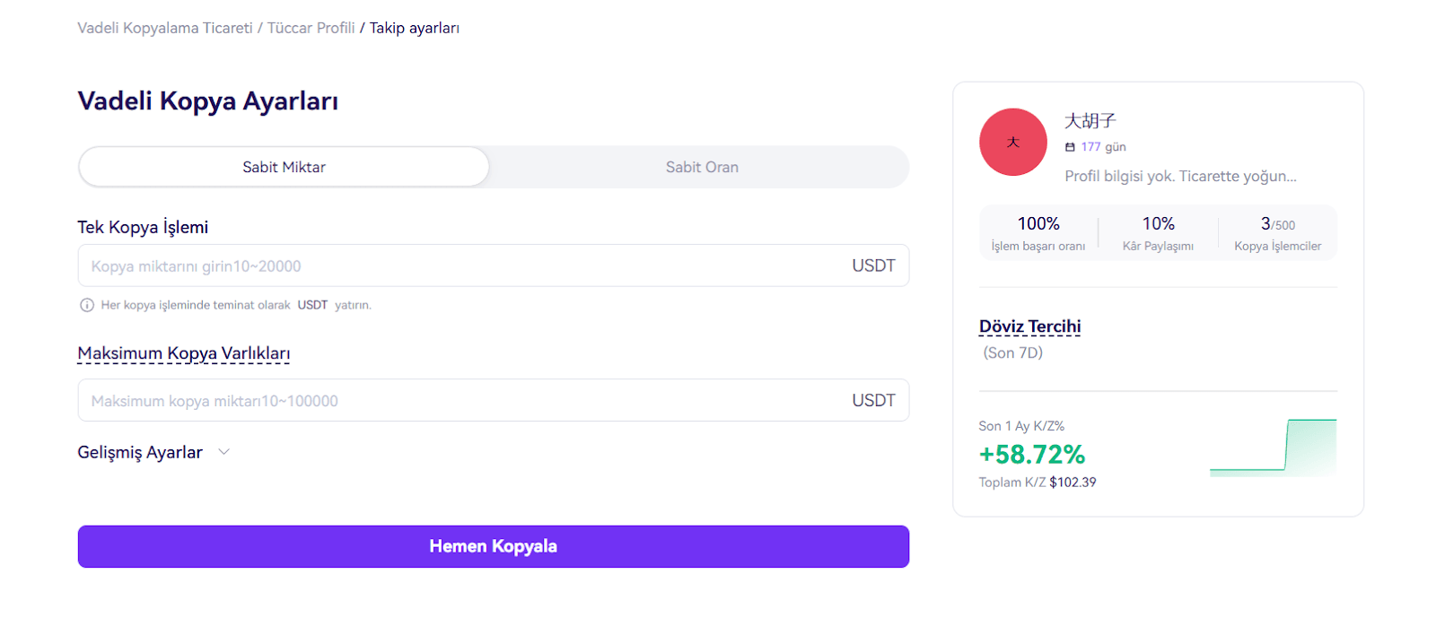Click the 10% Kâr Paylaşımı stat

click(x=1158, y=232)
